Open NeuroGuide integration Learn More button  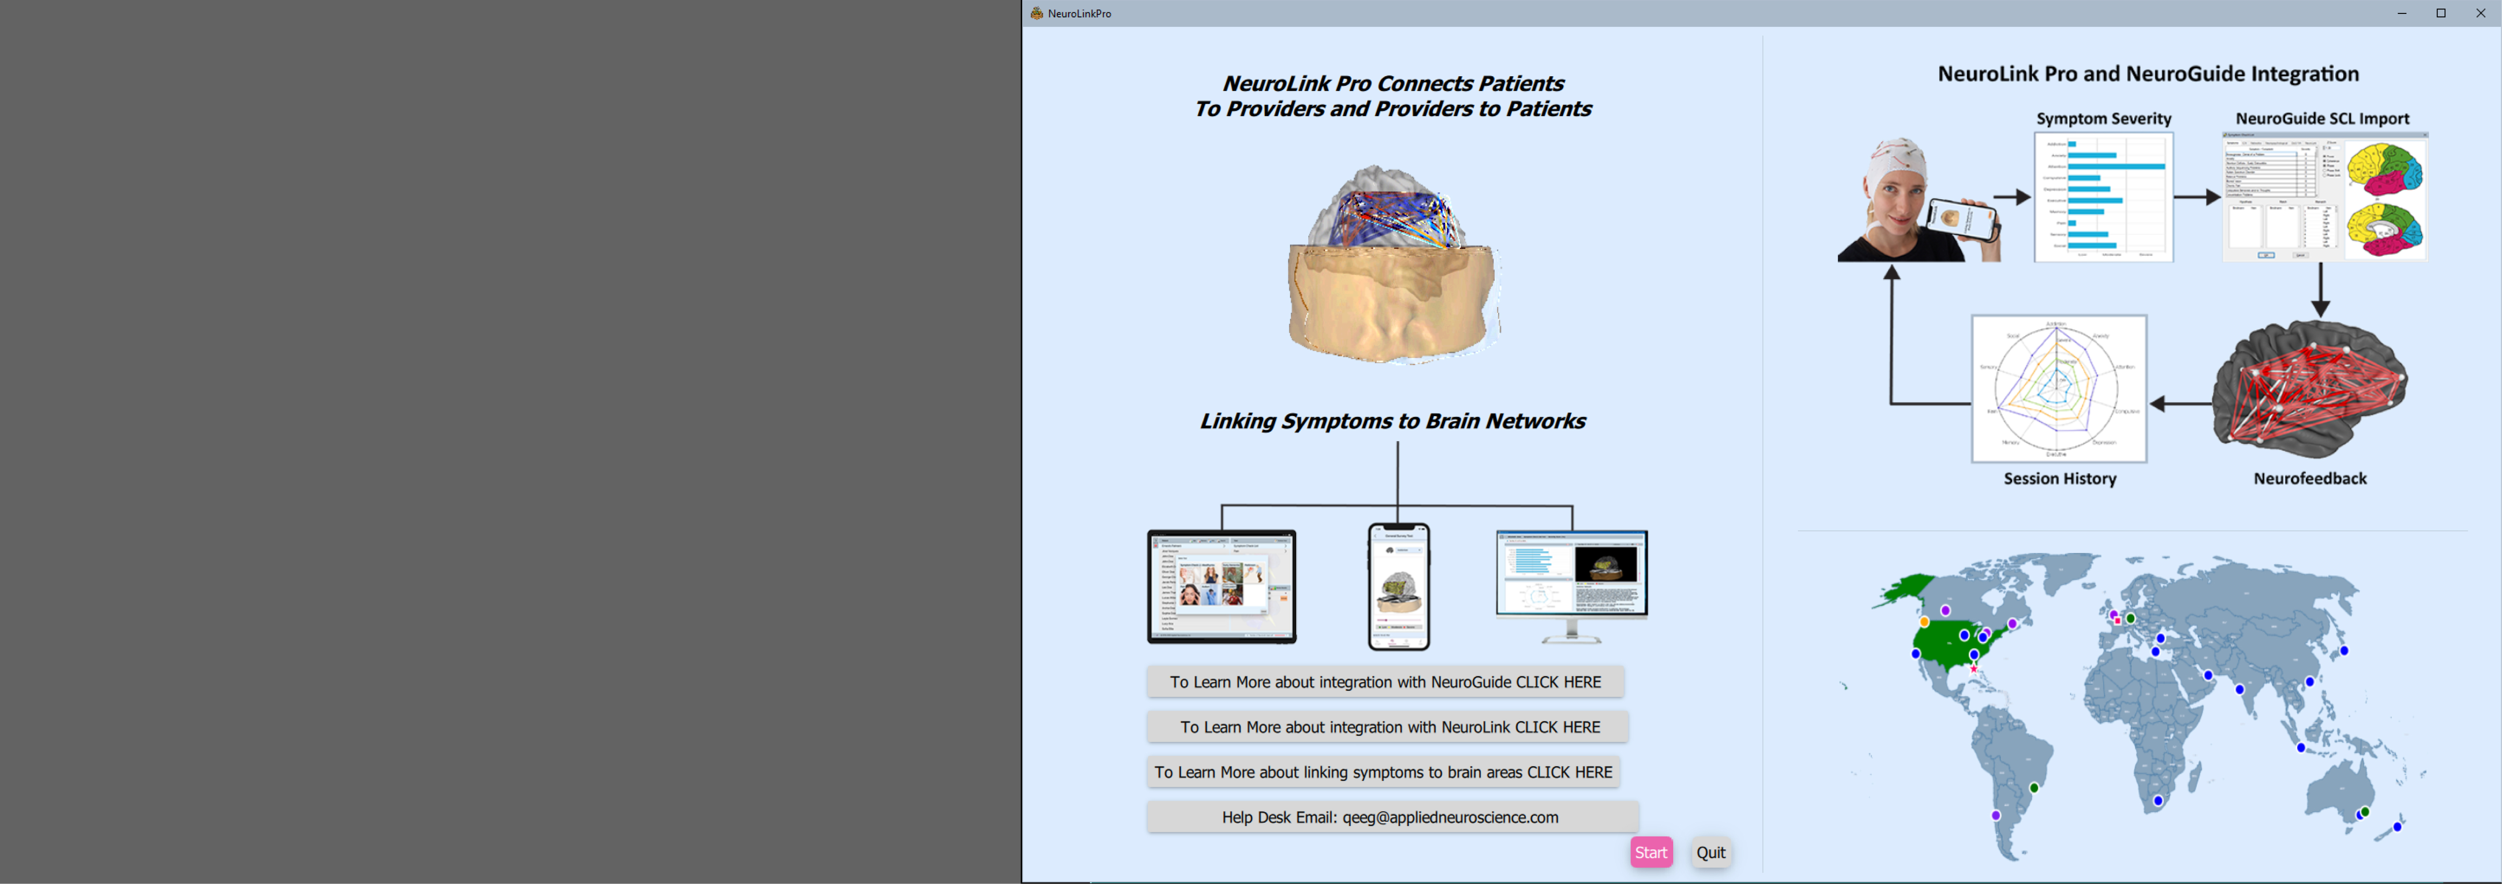point(1385,682)
